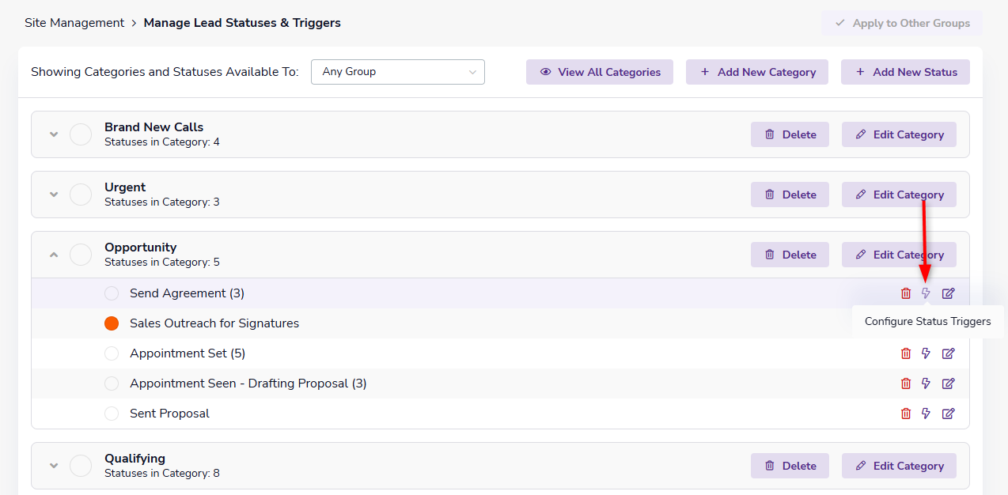1008x495 pixels.
Task: Delete the Appointment Set status
Action: [906, 353]
